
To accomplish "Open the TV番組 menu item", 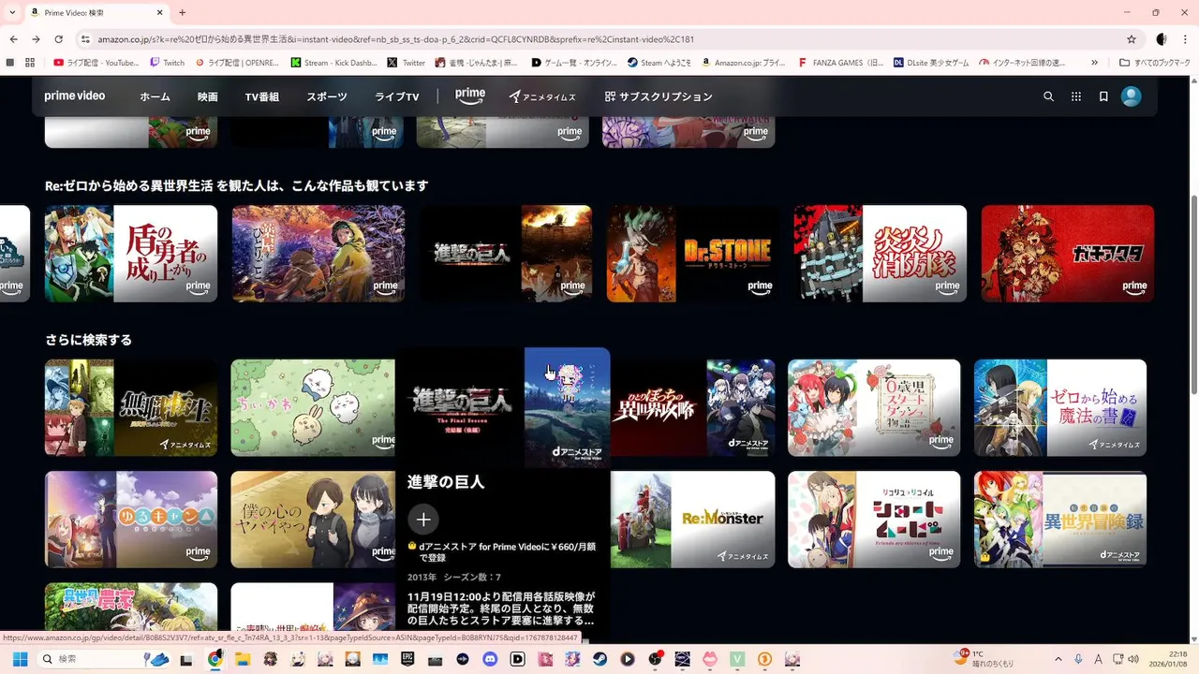I will (262, 96).
